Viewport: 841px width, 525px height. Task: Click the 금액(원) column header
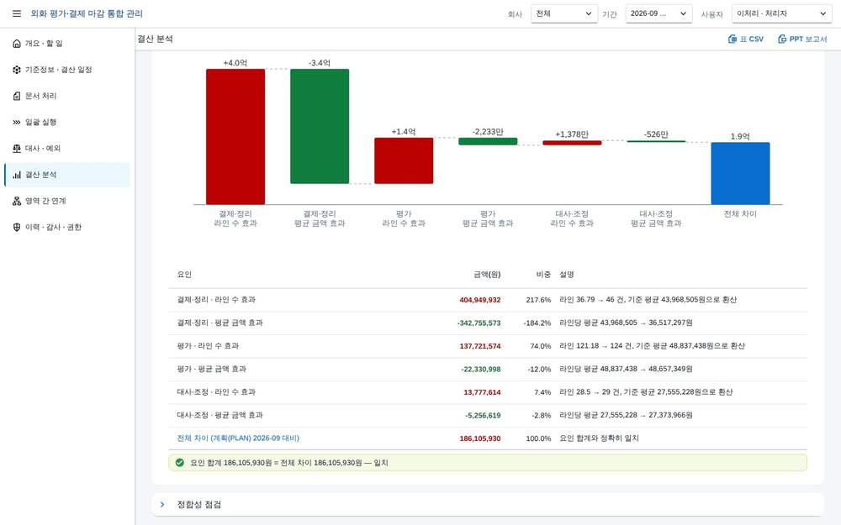[x=487, y=275]
